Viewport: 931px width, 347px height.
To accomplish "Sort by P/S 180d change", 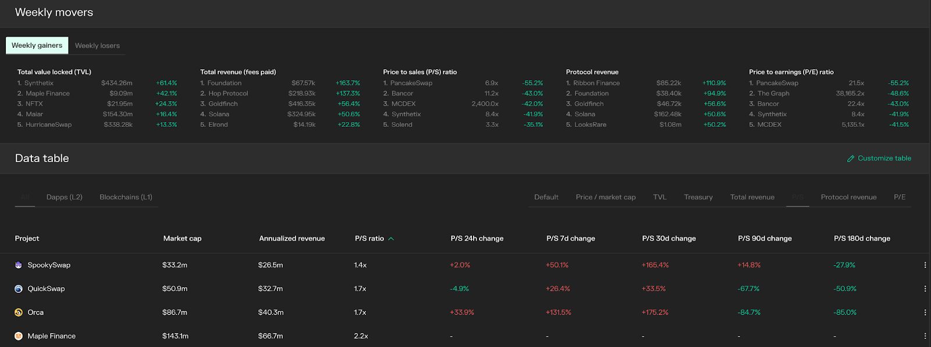I will tap(862, 238).
